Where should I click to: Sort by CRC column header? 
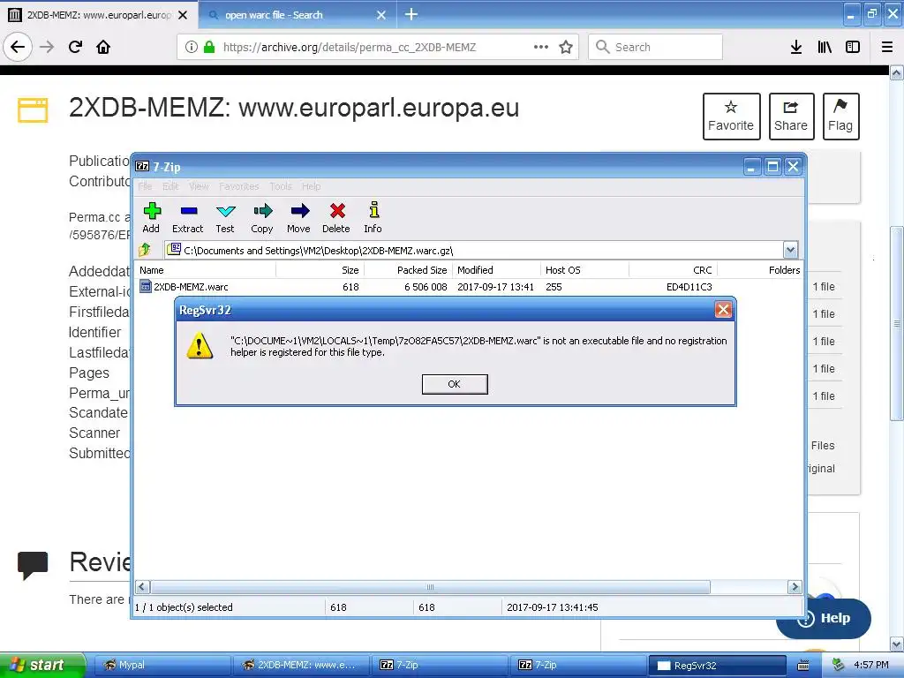[673, 270]
